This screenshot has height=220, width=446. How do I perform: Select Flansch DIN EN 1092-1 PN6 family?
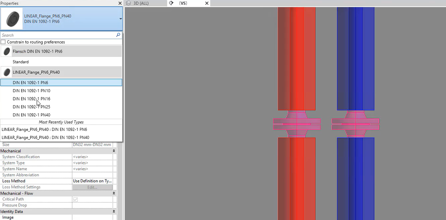point(61,51)
